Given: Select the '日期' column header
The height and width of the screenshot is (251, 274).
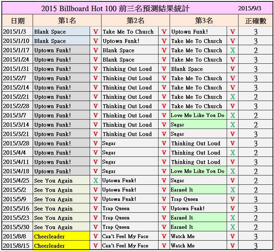Looking at the screenshot, I should (18, 21).
